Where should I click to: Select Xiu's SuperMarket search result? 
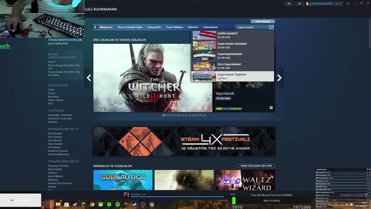click(x=232, y=66)
